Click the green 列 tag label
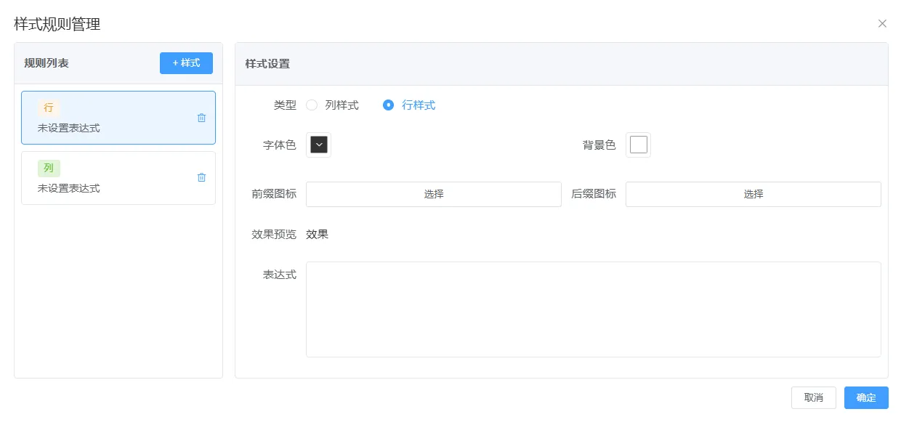The image size is (901, 425). click(49, 168)
